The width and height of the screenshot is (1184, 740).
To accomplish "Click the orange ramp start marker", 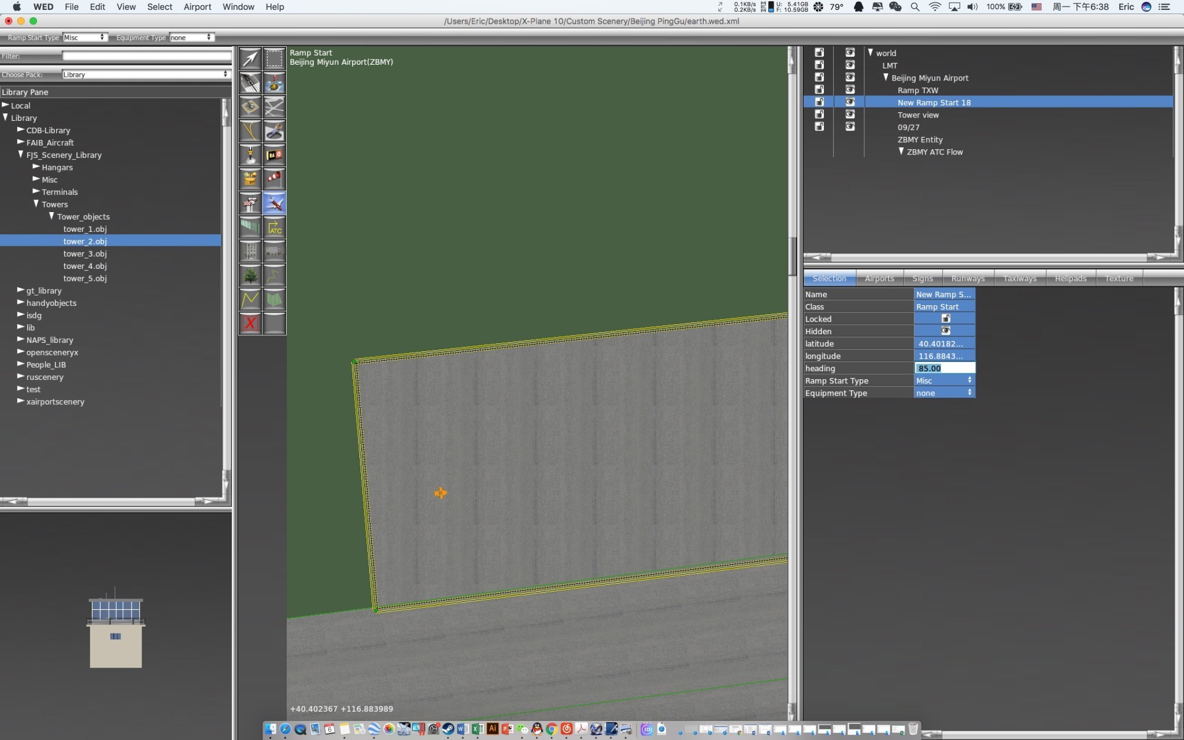I will (x=441, y=493).
